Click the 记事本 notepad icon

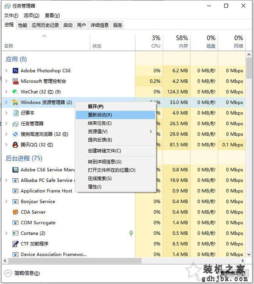pyautogui.click(x=15, y=113)
